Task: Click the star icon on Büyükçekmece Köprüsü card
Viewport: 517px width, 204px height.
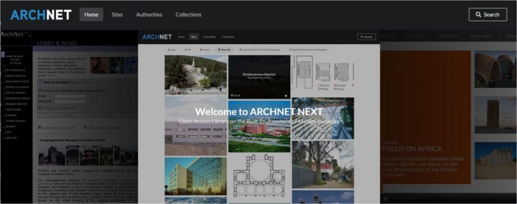Action: (286, 95)
